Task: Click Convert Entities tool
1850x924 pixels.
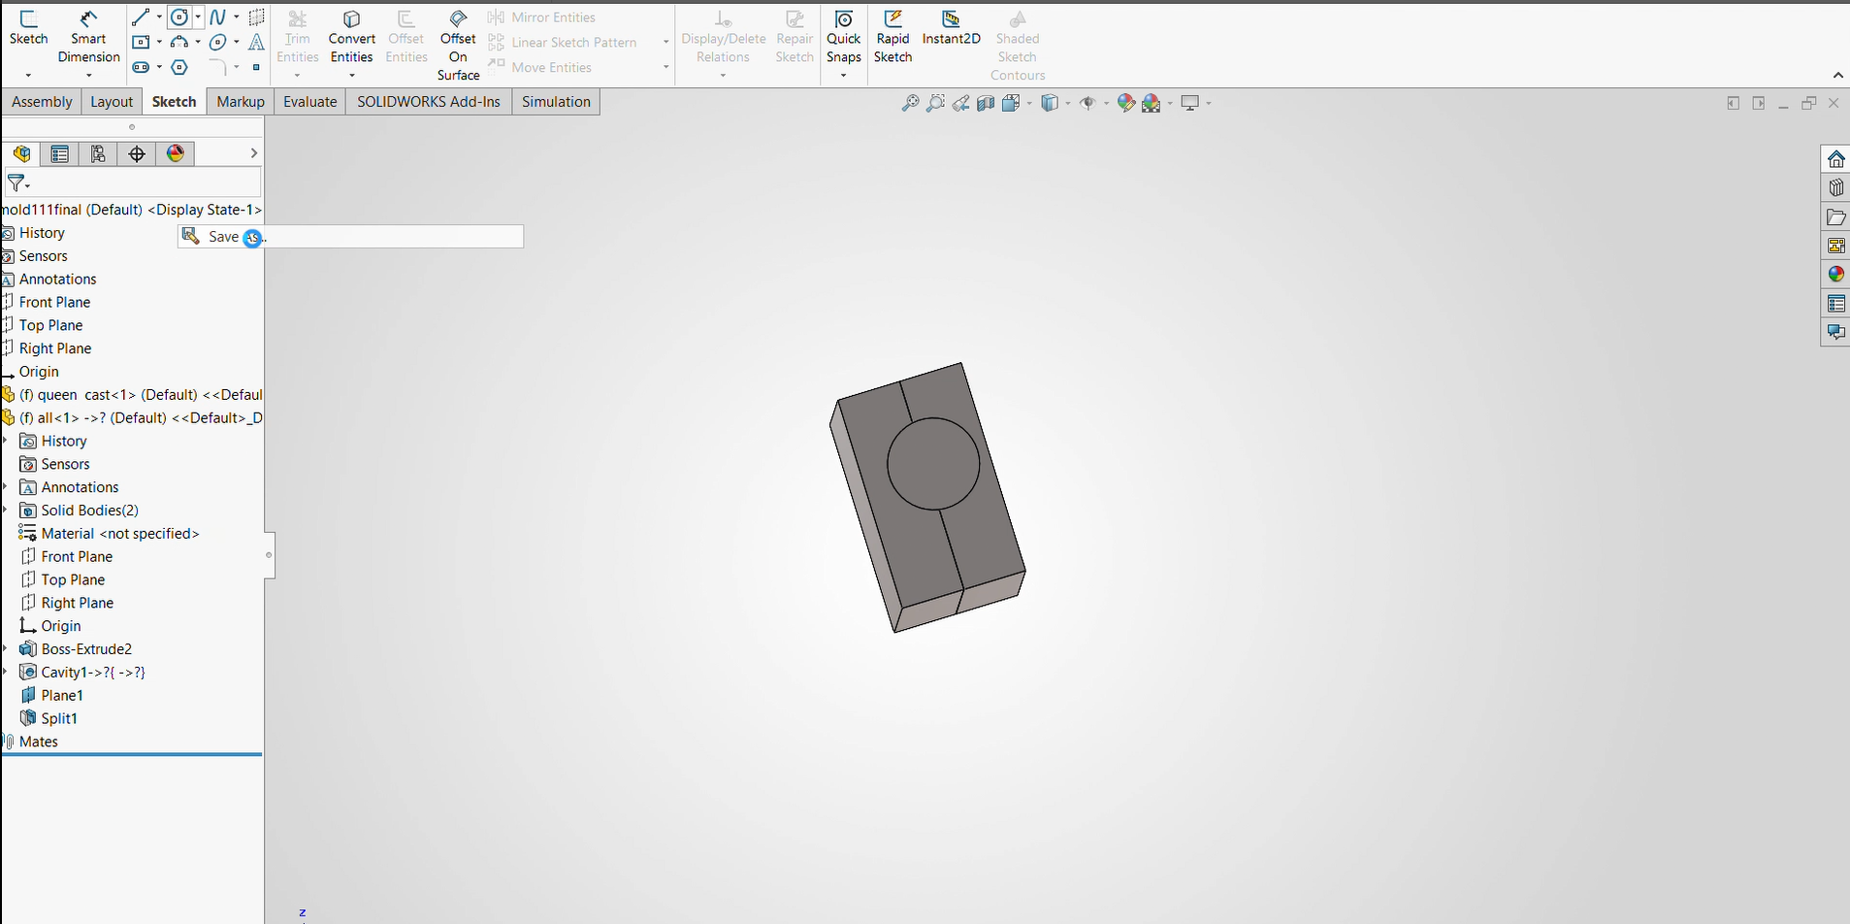Action: pyautogui.click(x=351, y=37)
